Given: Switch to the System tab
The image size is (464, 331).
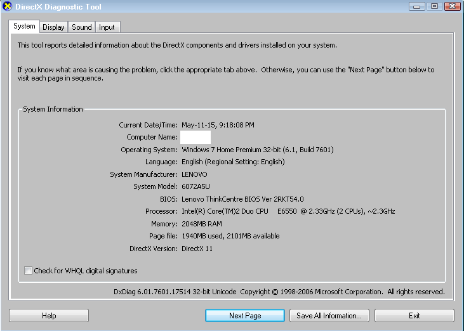Looking at the screenshot, I should click(24, 26).
